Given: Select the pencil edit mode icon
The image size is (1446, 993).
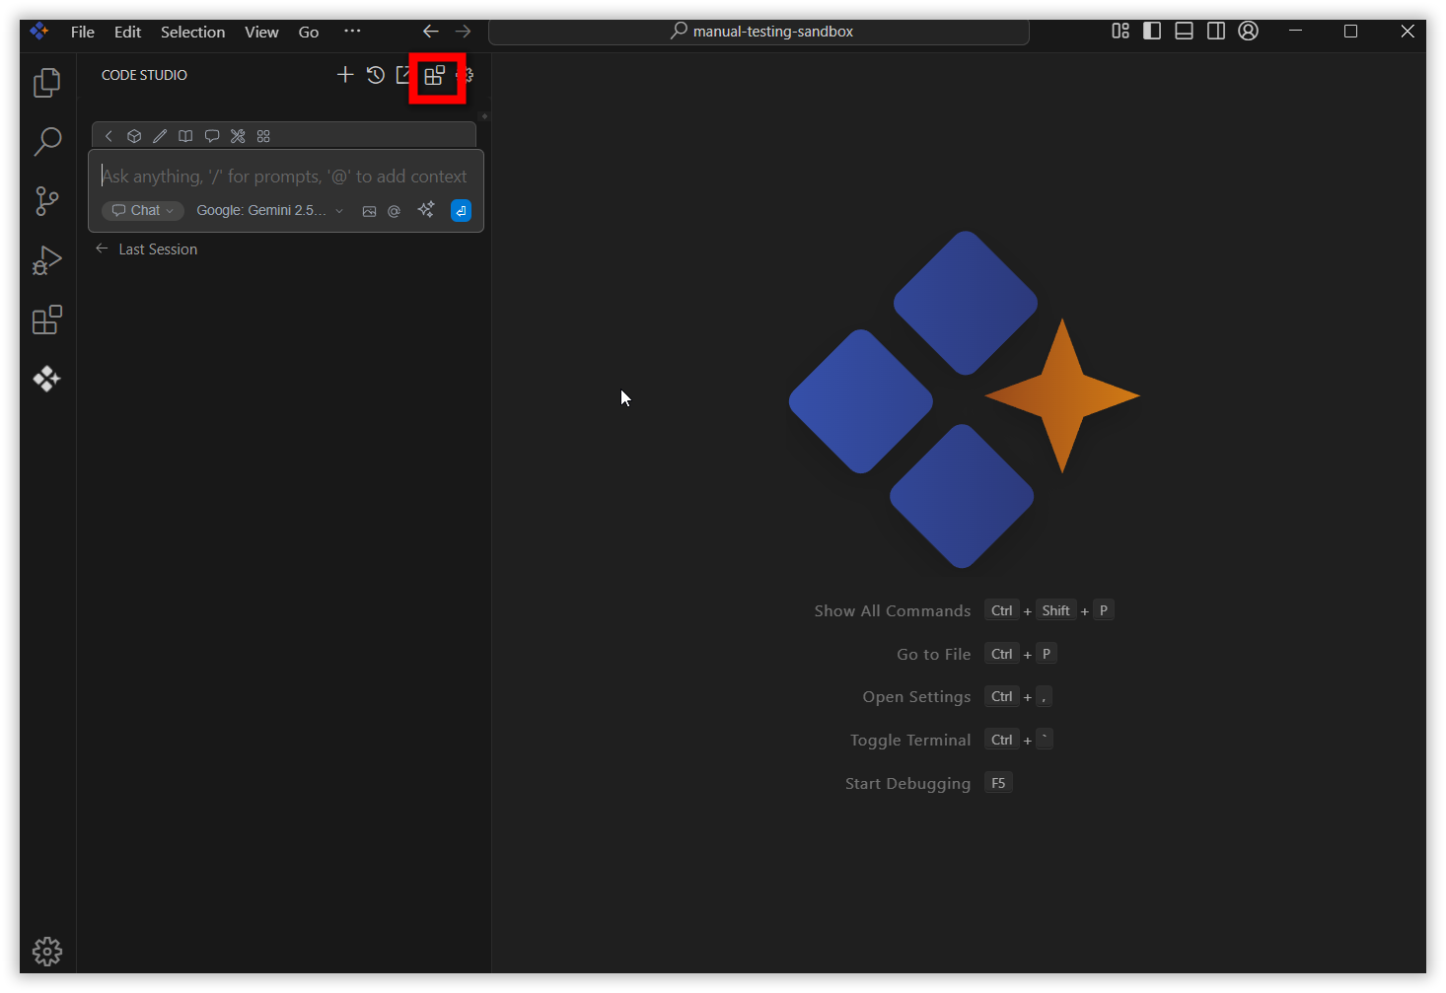Looking at the screenshot, I should pyautogui.click(x=160, y=136).
